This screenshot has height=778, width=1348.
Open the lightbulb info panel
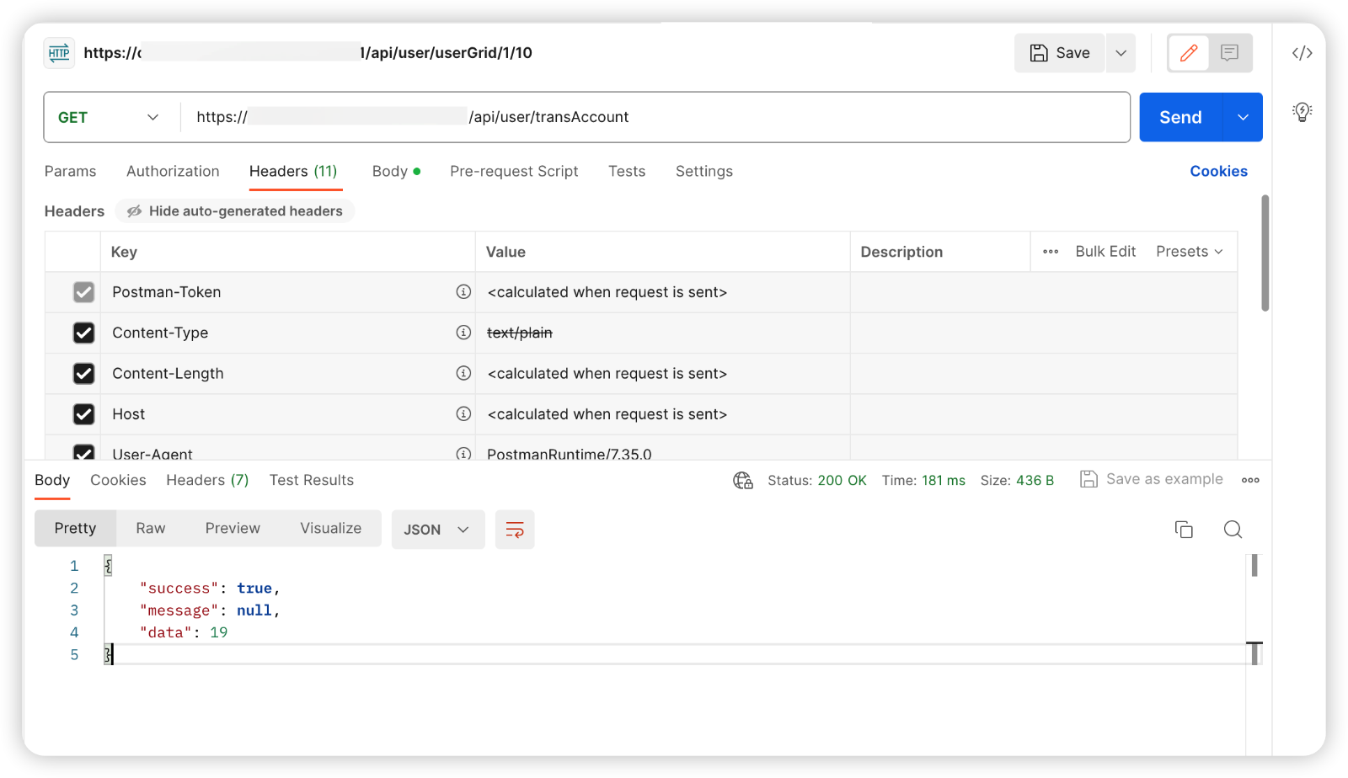pos(1303,112)
